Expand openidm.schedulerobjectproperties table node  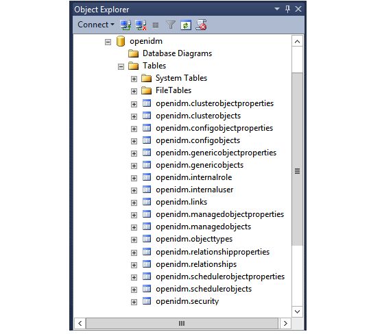134,277
